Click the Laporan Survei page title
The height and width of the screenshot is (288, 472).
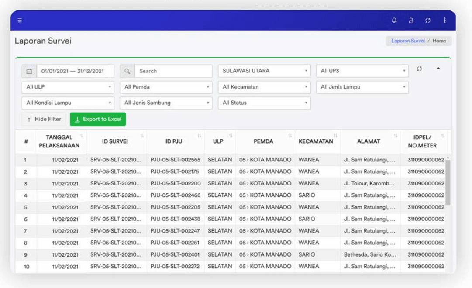43,41
